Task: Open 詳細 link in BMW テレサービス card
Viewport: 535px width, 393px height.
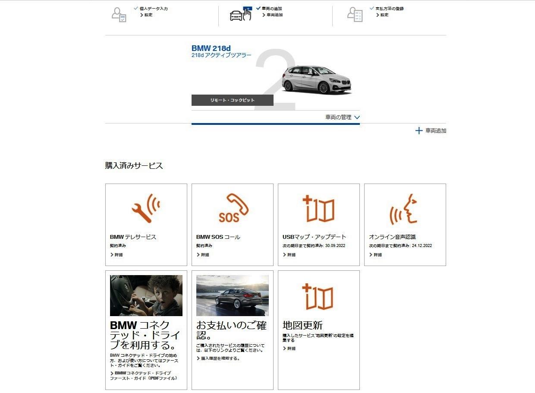Action: [116, 255]
